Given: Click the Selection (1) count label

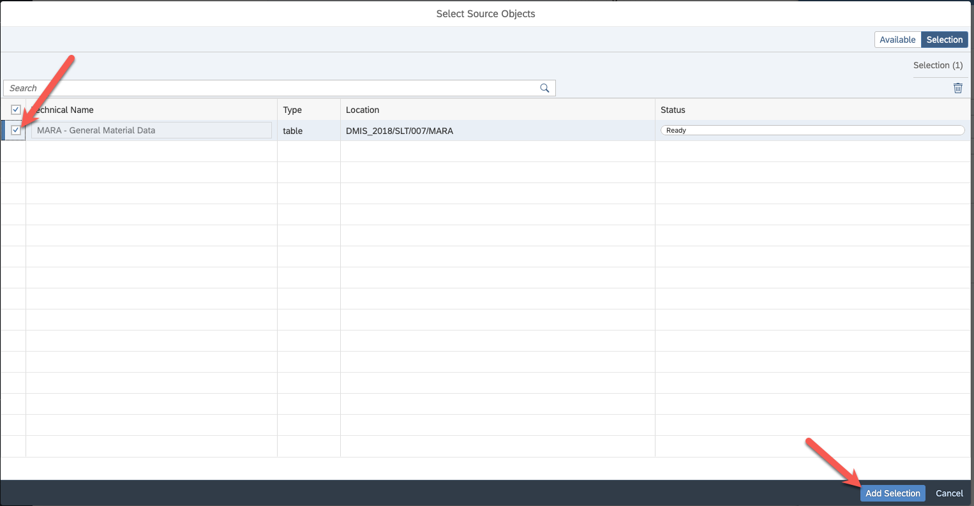Looking at the screenshot, I should [938, 65].
